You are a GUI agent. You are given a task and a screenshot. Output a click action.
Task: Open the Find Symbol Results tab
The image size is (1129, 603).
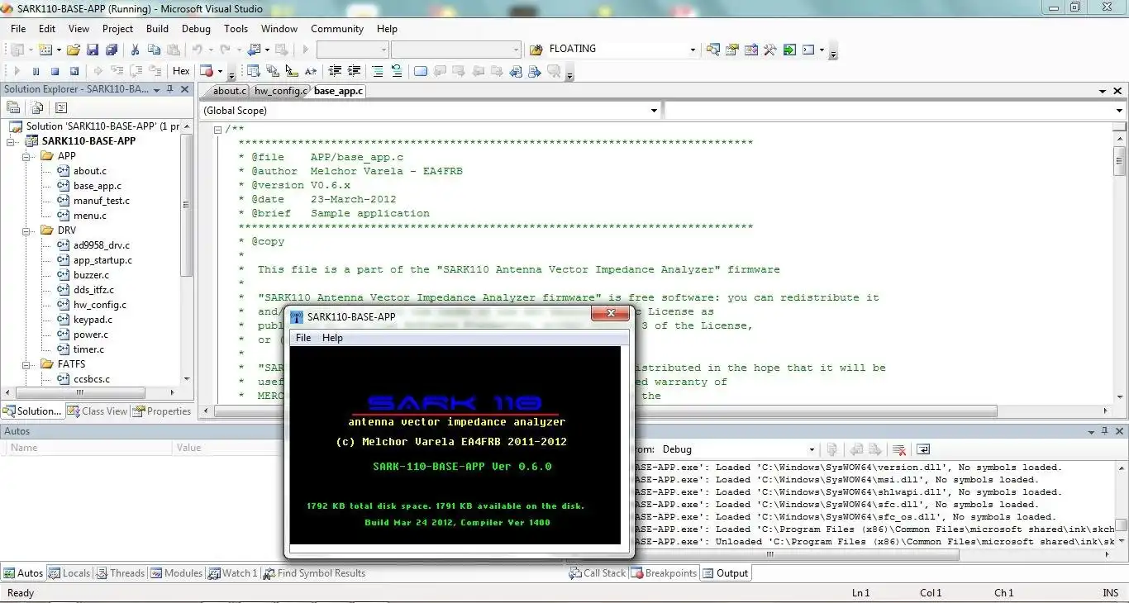[x=314, y=573]
